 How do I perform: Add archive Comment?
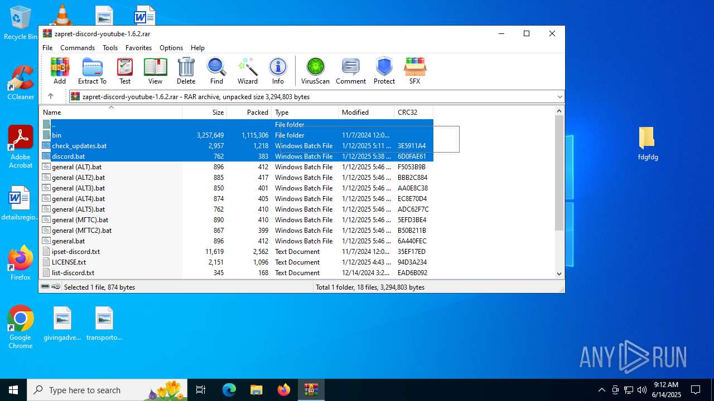click(x=351, y=71)
